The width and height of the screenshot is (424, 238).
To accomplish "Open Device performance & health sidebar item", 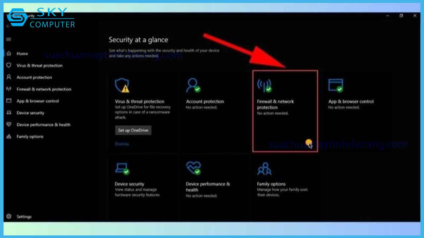I will click(43, 125).
